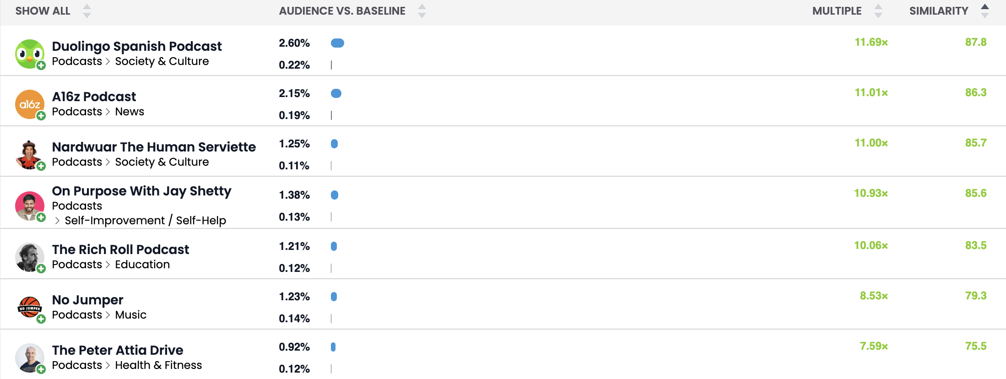Click the On Purpose With Jay Shetty avatar
This screenshot has height=379, width=1006.
(29, 206)
